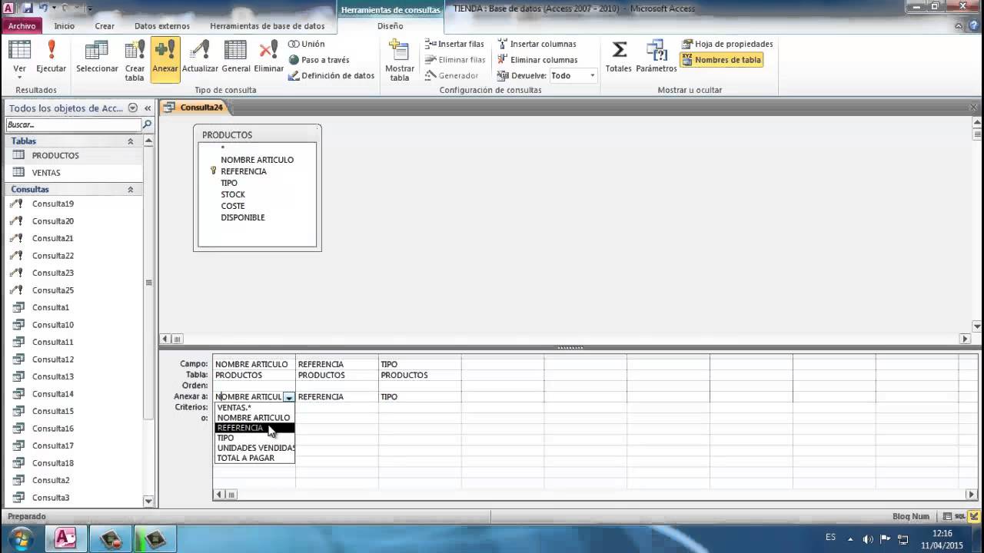Click Eliminar columnas

(x=537, y=60)
